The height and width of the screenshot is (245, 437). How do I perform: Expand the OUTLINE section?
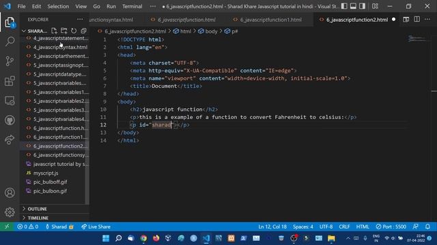point(55,209)
